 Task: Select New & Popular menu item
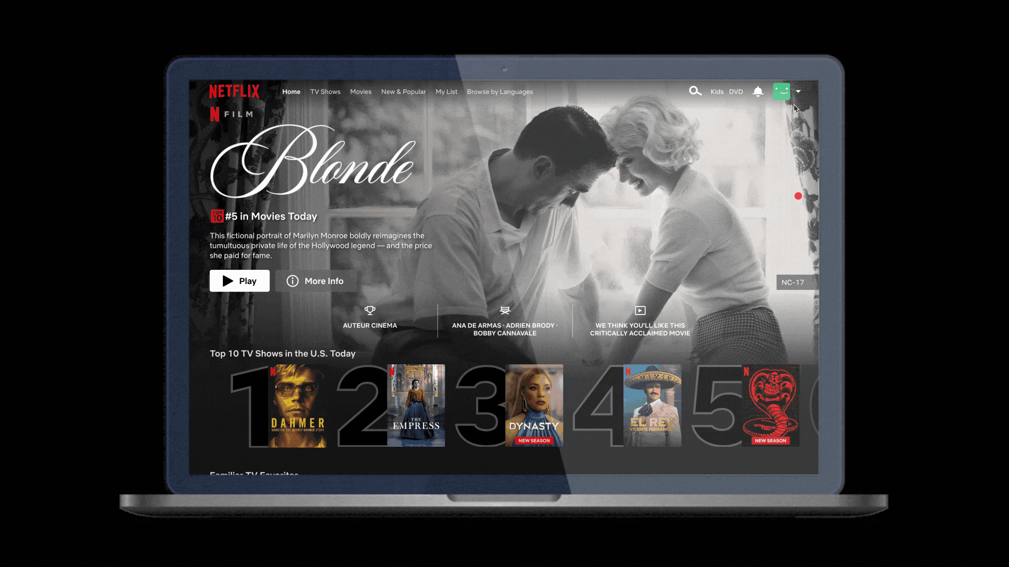click(x=403, y=91)
